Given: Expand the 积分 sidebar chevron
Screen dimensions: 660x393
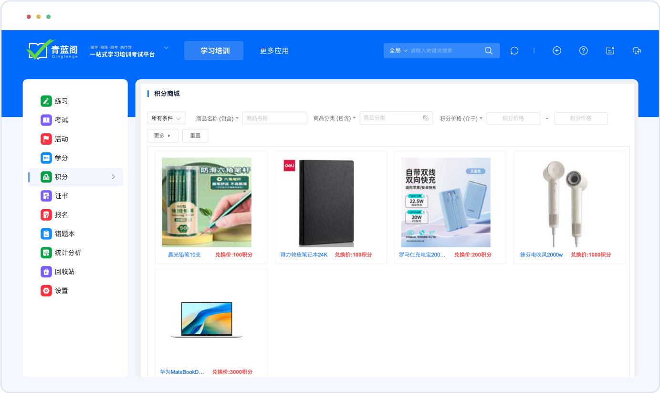Looking at the screenshot, I should (x=113, y=177).
